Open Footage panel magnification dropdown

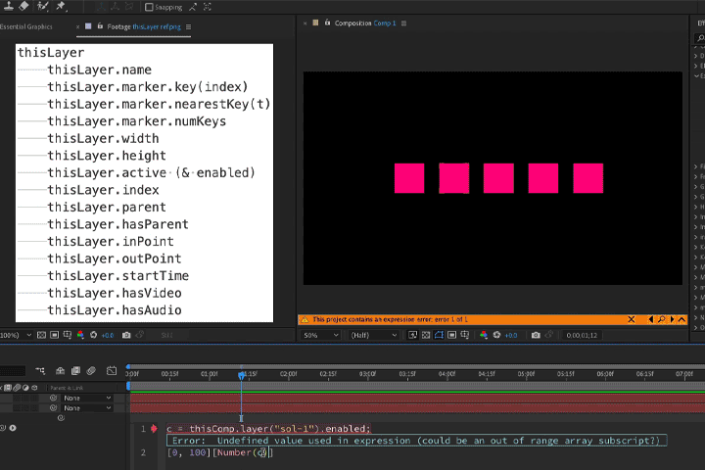[x=16, y=335]
